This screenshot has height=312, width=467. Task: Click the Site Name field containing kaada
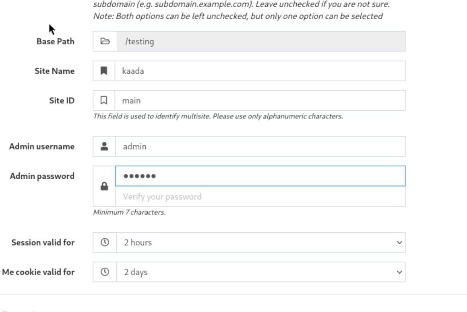(x=260, y=71)
